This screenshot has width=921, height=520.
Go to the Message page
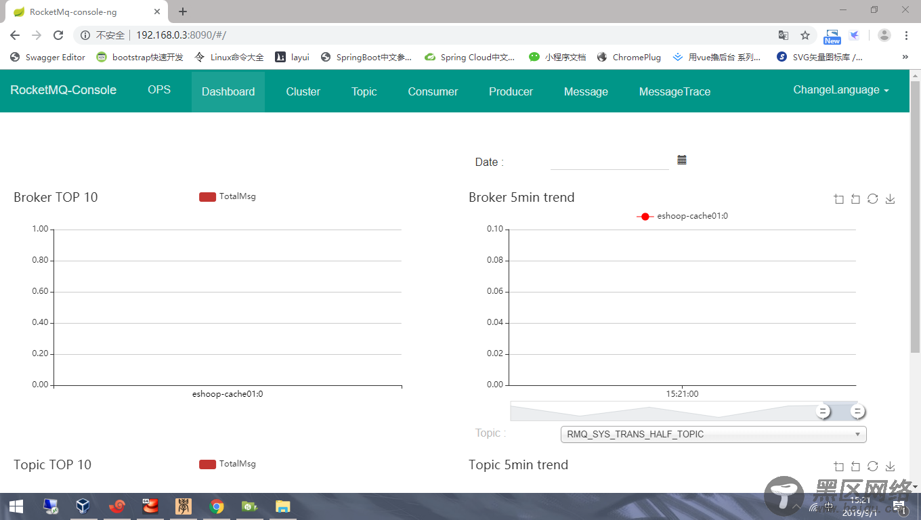(586, 91)
